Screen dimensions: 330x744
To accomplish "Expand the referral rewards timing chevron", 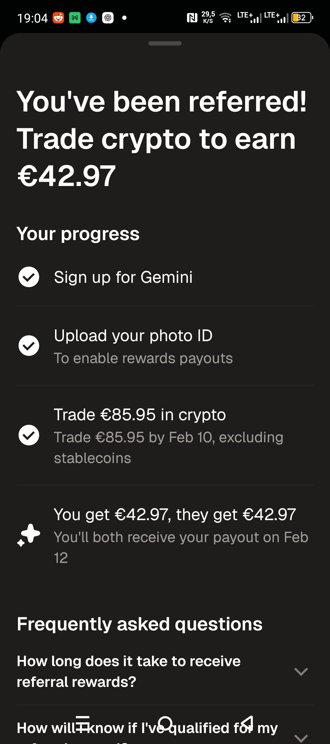I will [x=301, y=672].
